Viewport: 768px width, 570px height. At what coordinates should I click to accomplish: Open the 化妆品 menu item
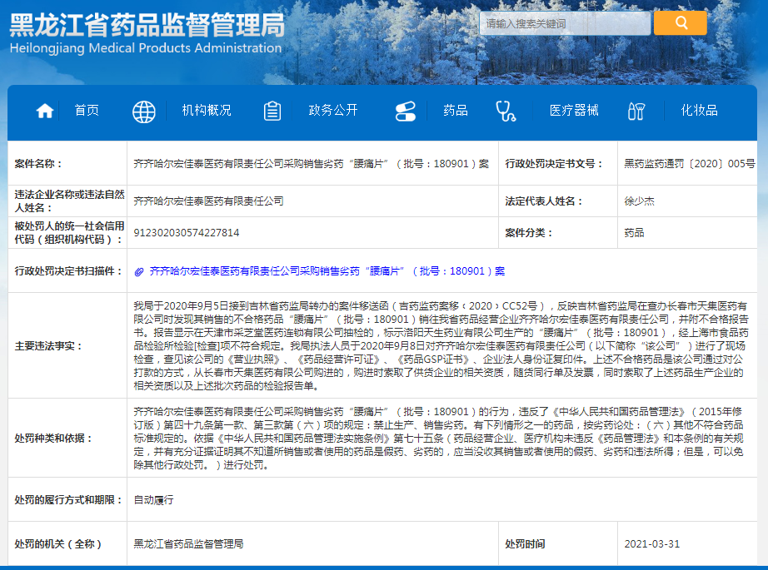(x=700, y=110)
